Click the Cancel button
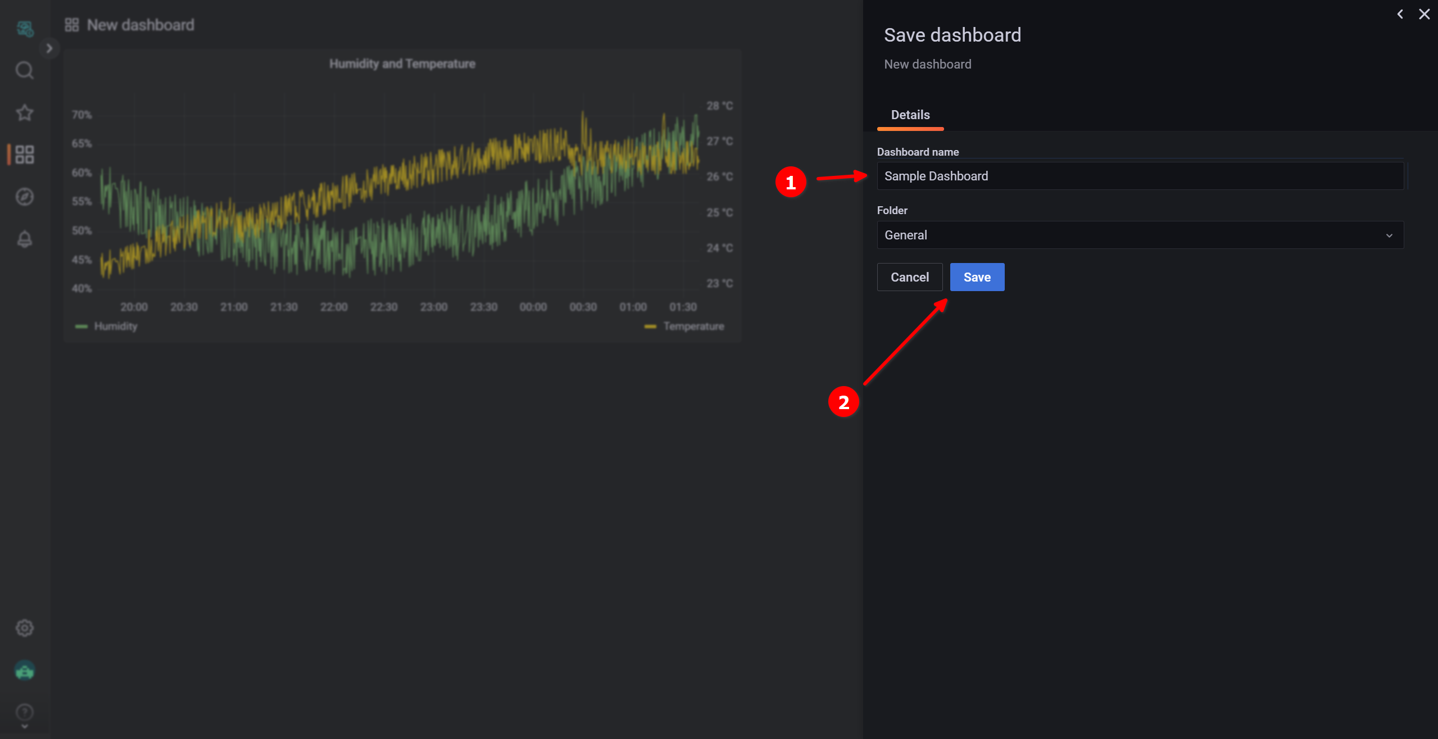This screenshot has width=1438, height=739. click(x=910, y=277)
